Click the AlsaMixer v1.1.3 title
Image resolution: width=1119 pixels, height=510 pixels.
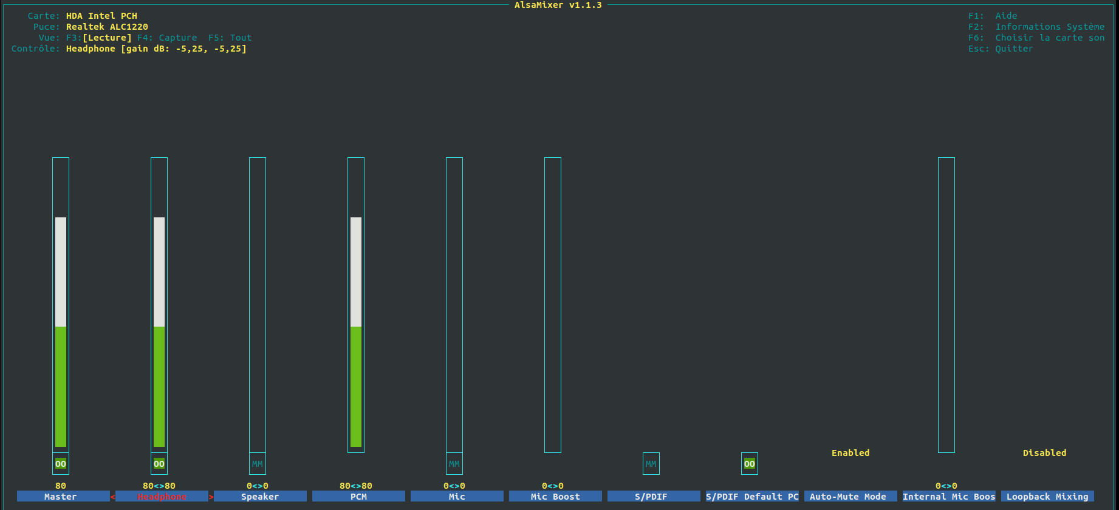(x=558, y=5)
